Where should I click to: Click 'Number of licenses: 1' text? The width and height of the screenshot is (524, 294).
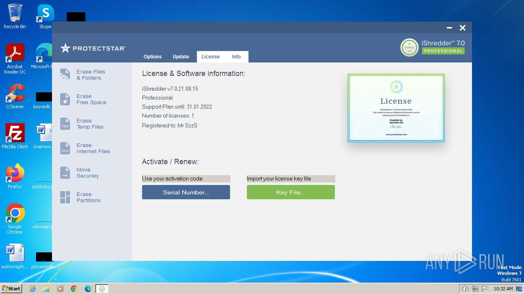168,116
